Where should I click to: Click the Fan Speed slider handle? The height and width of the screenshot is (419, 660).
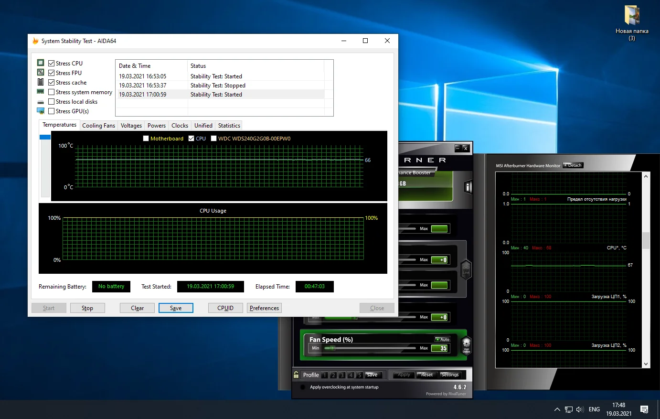point(333,348)
